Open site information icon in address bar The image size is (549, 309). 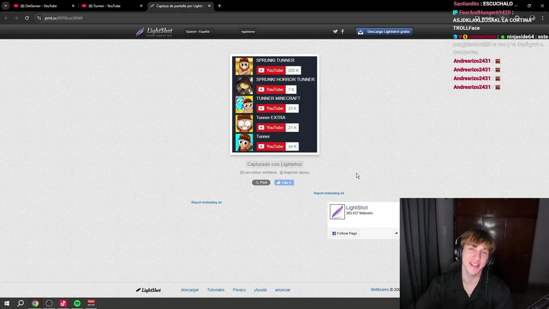pyautogui.click(x=39, y=18)
